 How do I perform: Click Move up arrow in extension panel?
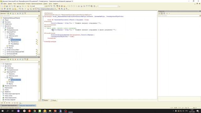(18, 59)
